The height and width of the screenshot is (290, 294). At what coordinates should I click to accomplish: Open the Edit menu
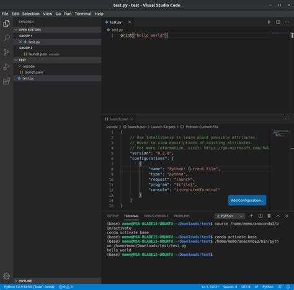pos(15,14)
